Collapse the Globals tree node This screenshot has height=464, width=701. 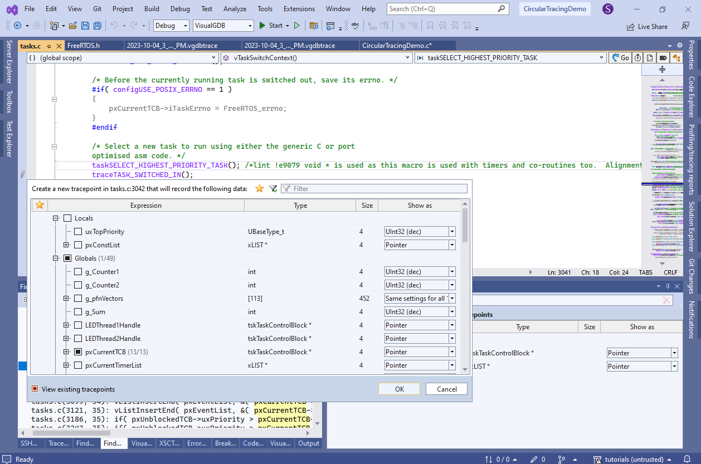coord(56,258)
